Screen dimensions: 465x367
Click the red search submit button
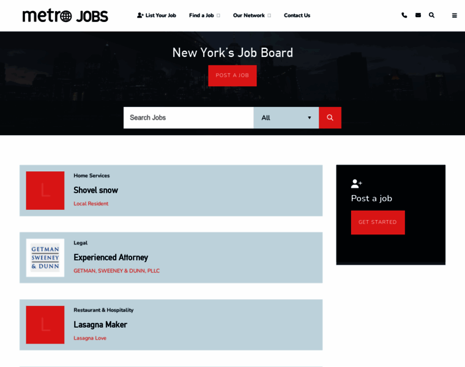coord(330,117)
